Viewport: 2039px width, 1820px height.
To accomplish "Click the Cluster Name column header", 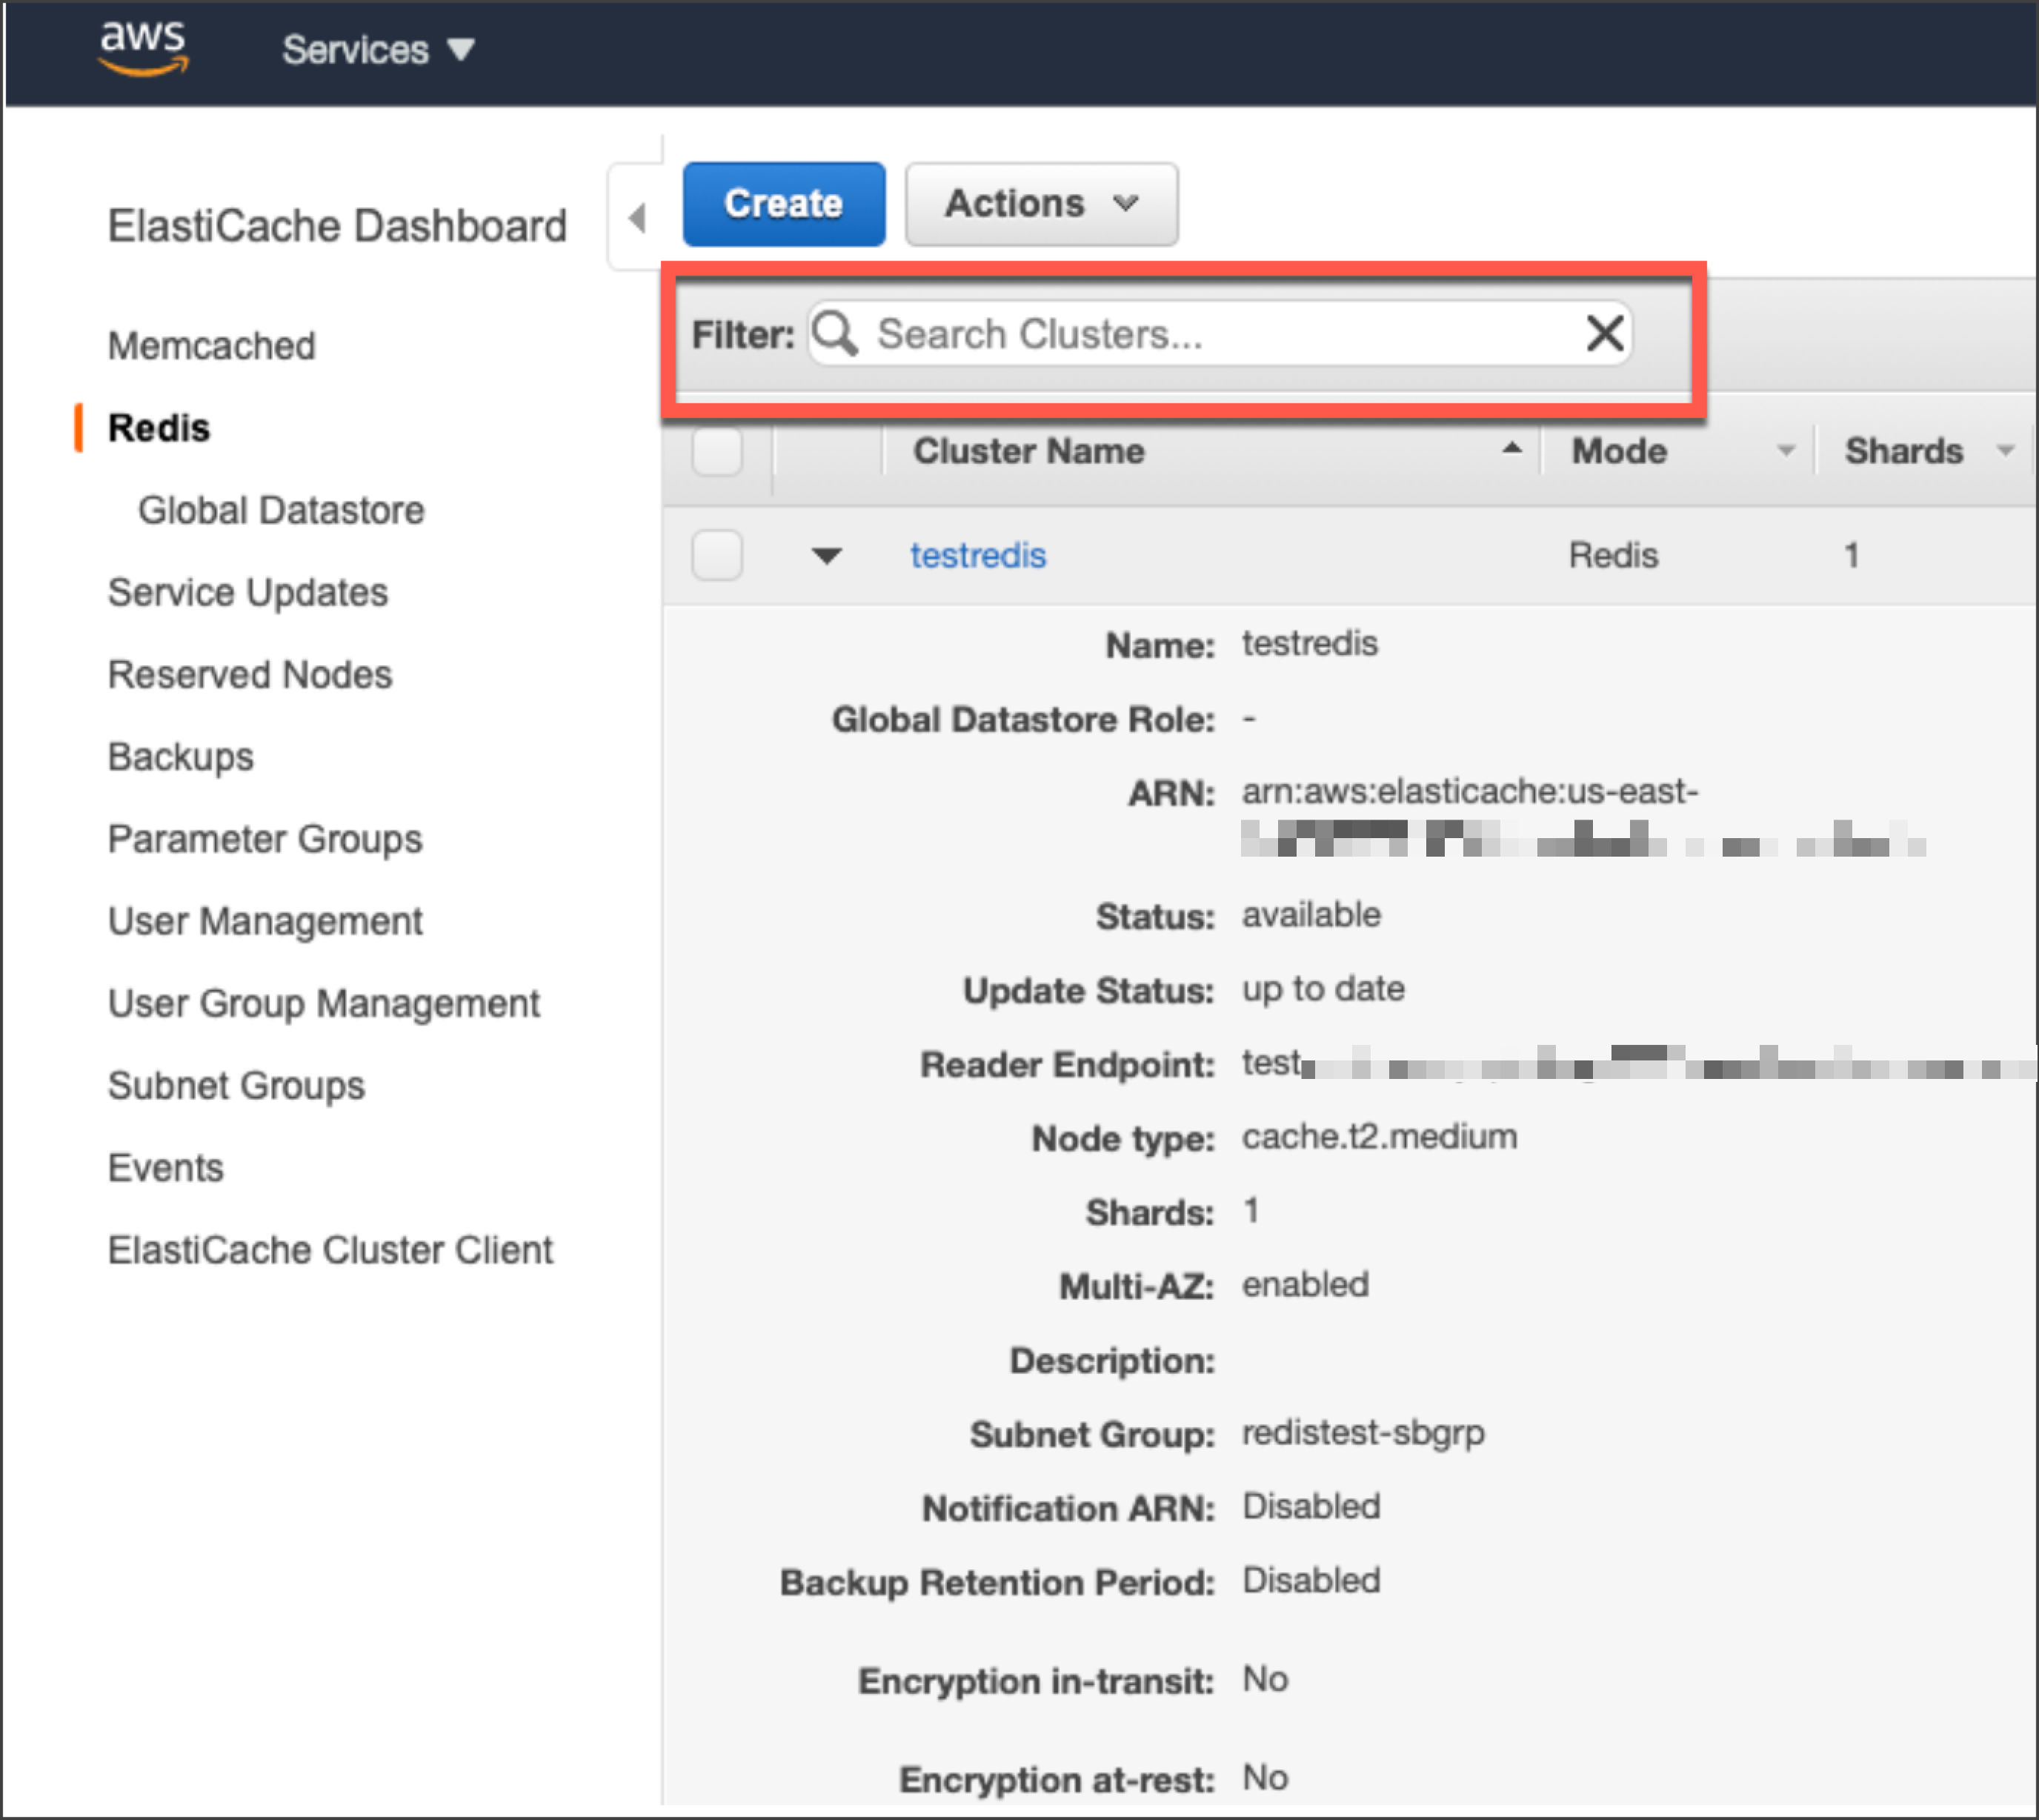I will (1029, 451).
